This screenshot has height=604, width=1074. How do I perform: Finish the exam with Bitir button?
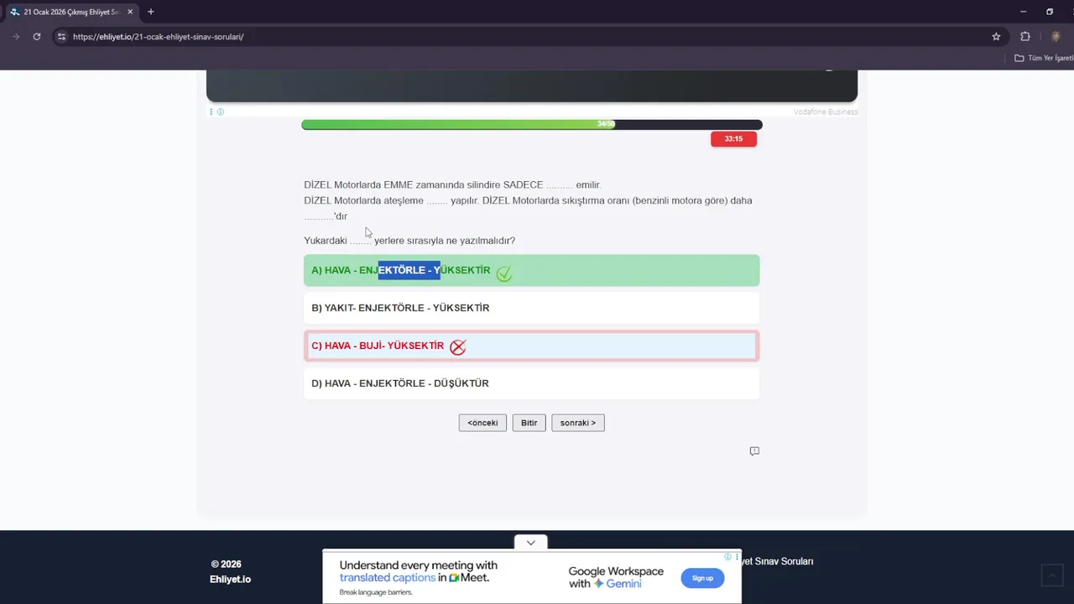[x=529, y=423]
